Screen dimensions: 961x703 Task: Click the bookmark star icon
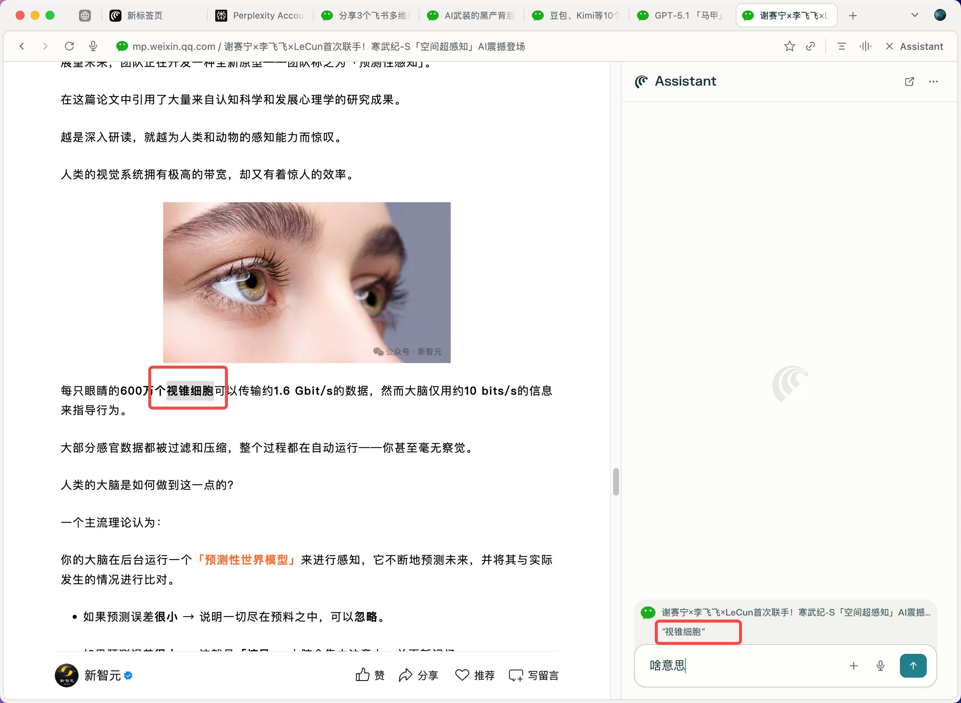789,46
